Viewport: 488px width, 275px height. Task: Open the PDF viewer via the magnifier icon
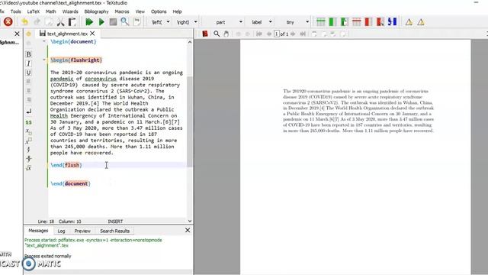[125, 22]
